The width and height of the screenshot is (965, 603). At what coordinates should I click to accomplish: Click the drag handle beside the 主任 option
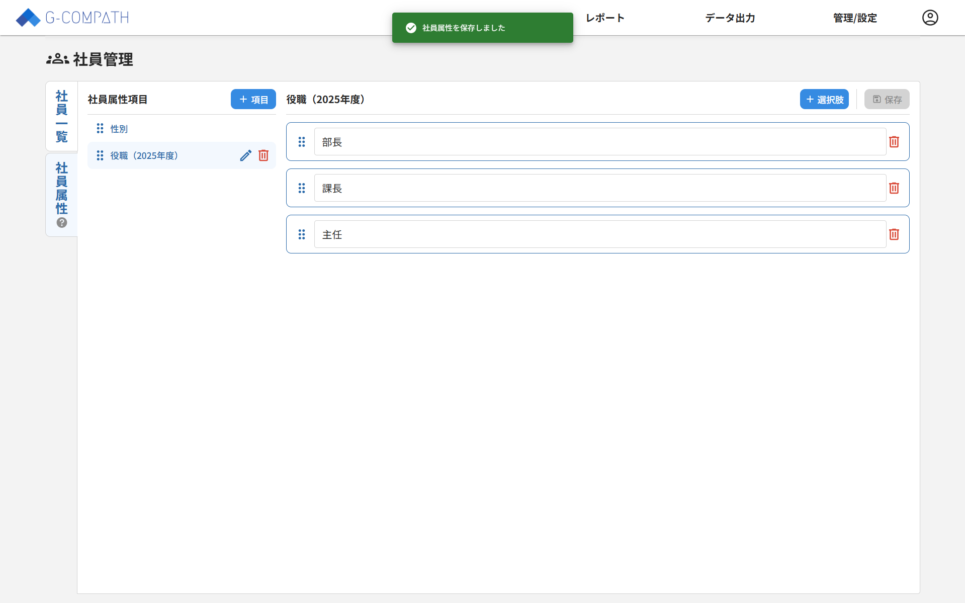302,234
